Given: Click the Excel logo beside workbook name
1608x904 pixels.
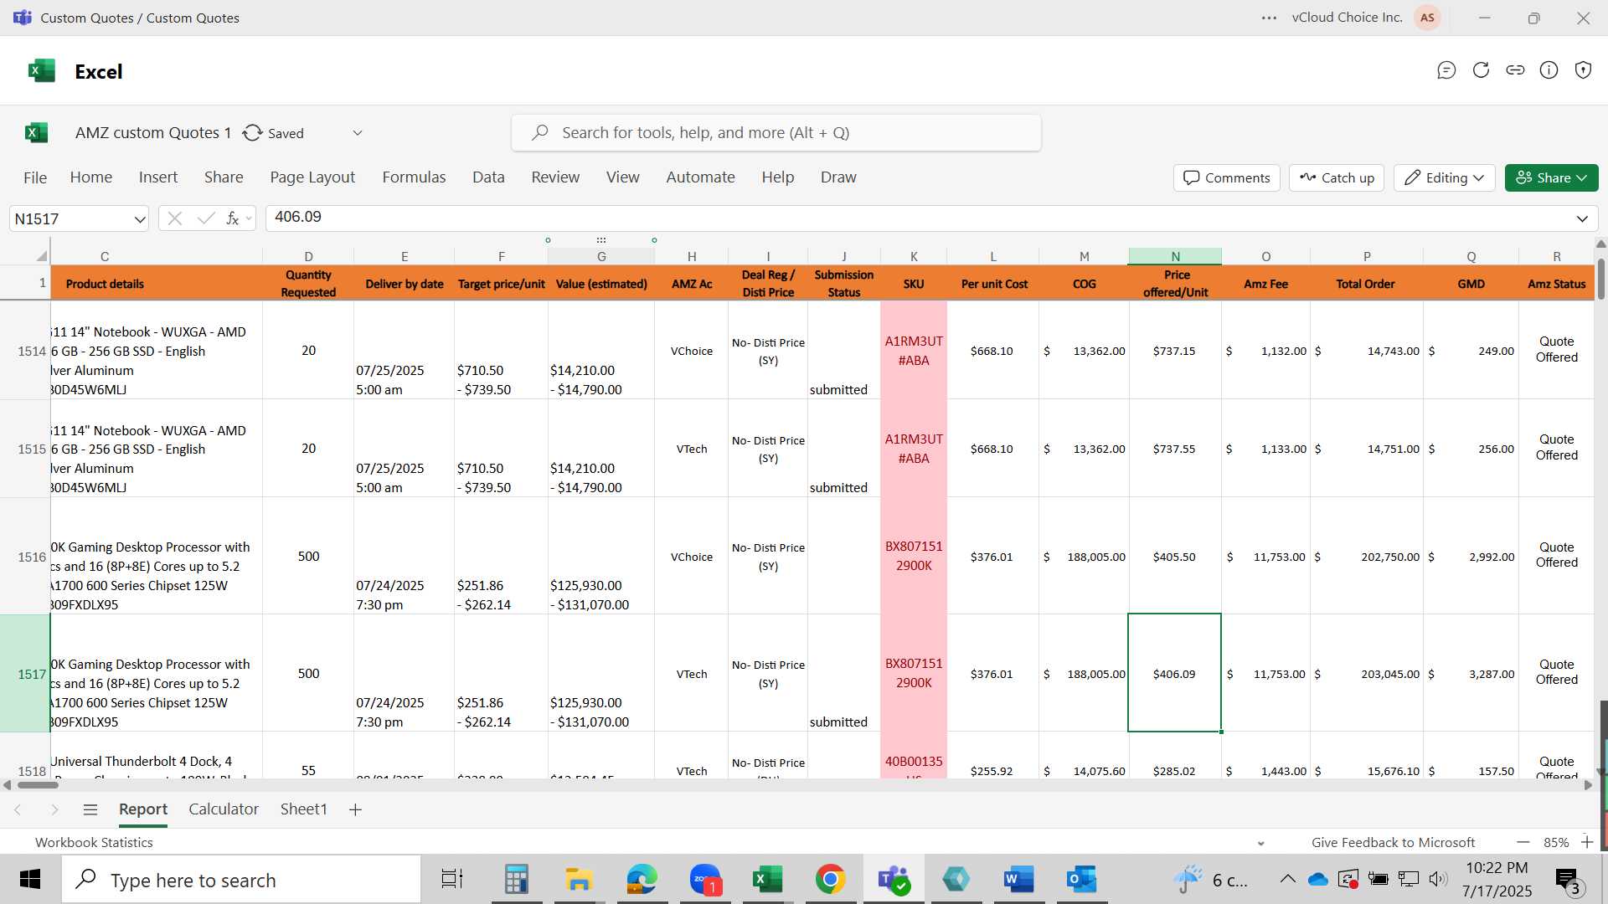Looking at the screenshot, I should pos(36,132).
